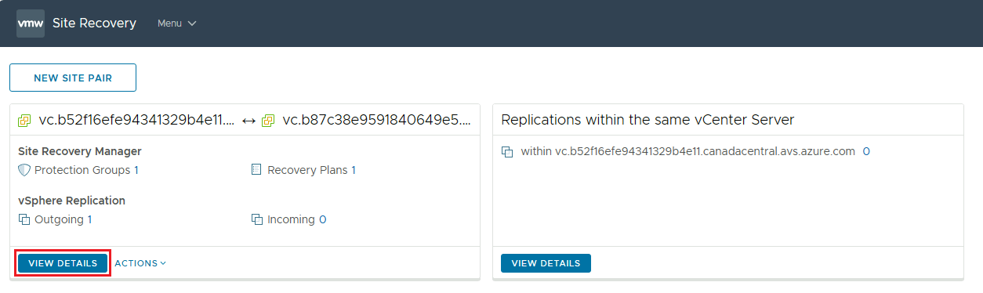Select vc.b52f16efe94341329b4e11 site name
The image size is (983, 293).
point(136,121)
